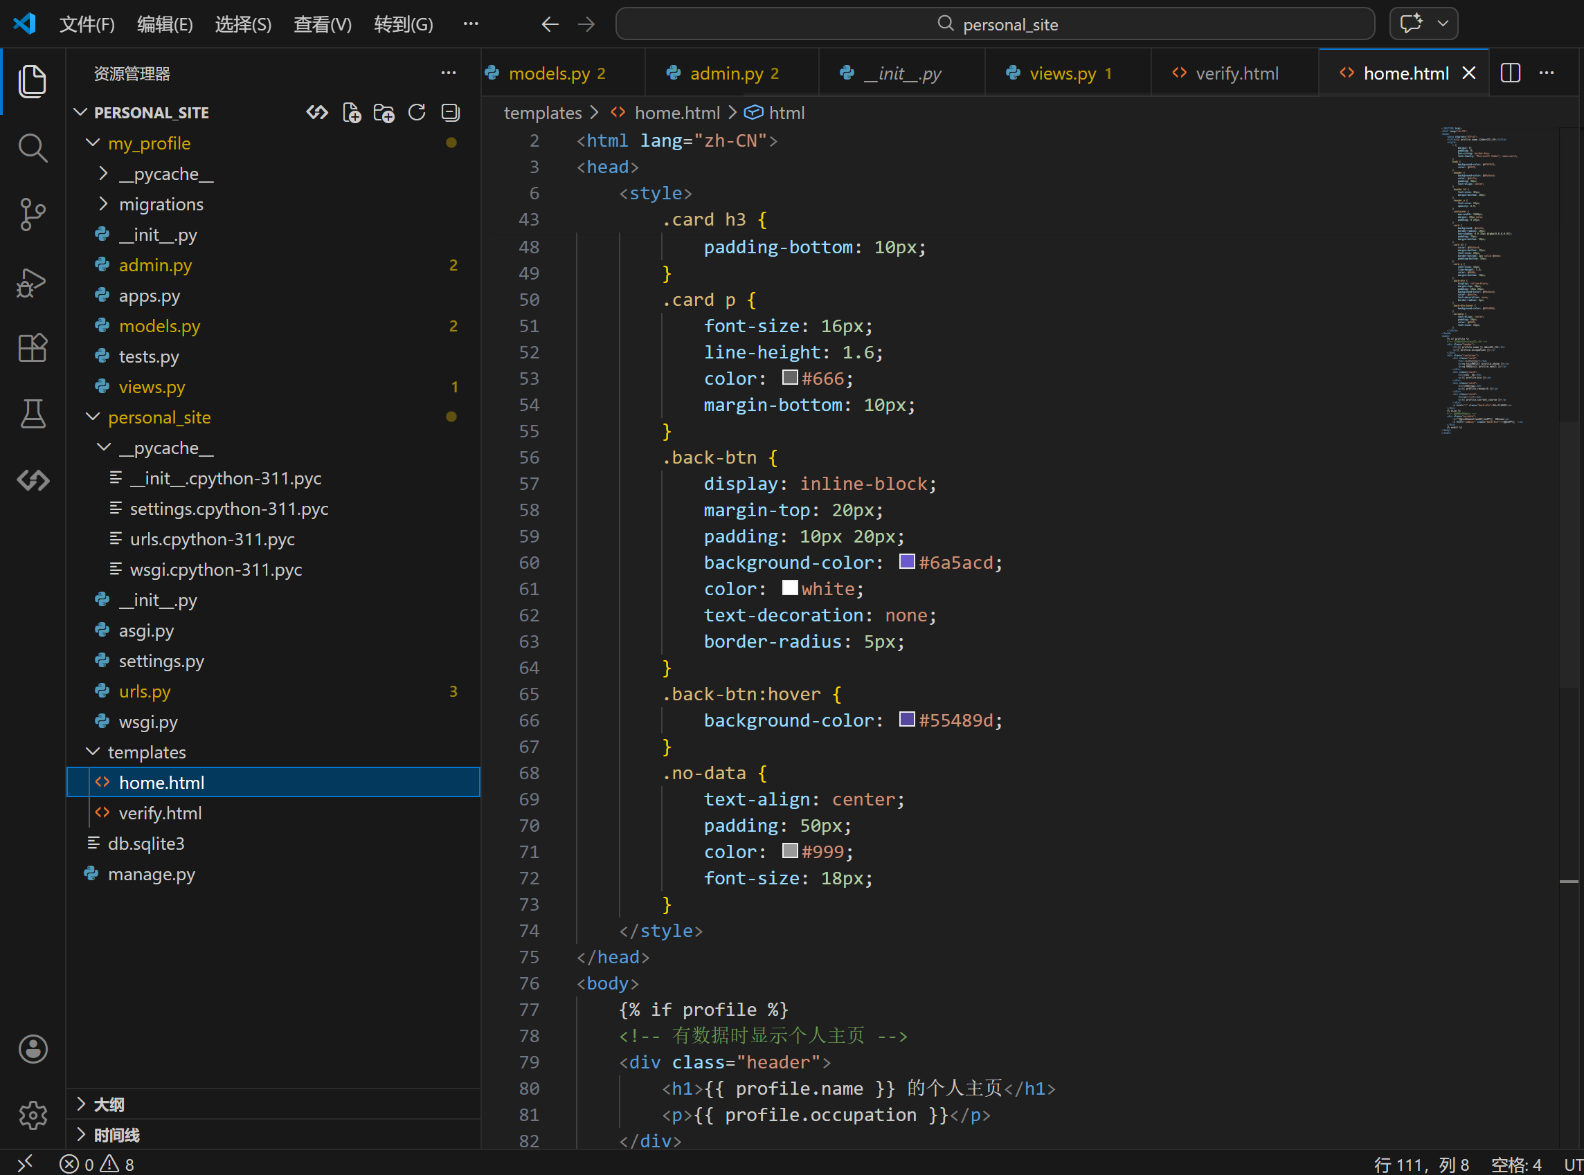Viewport: 1584px width, 1175px height.
Task: Expand the migrations folder
Action: [x=161, y=204]
